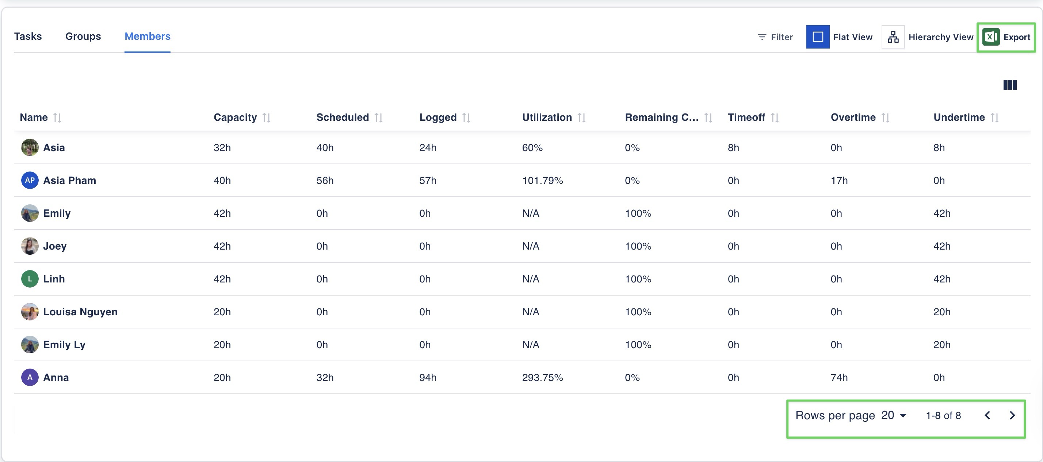Select the Members tab
The height and width of the screenshot is (462, 1043).
point(148,36)
